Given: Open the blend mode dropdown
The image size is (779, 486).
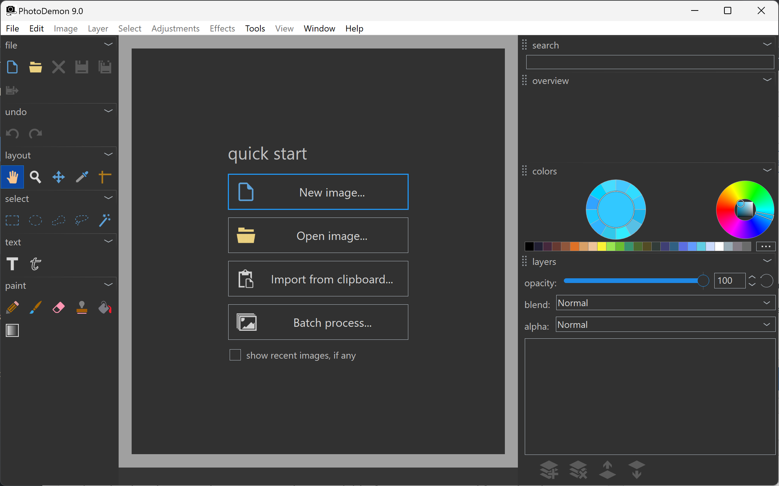Looking at the screenshot, I should click(x=766, y=303).
